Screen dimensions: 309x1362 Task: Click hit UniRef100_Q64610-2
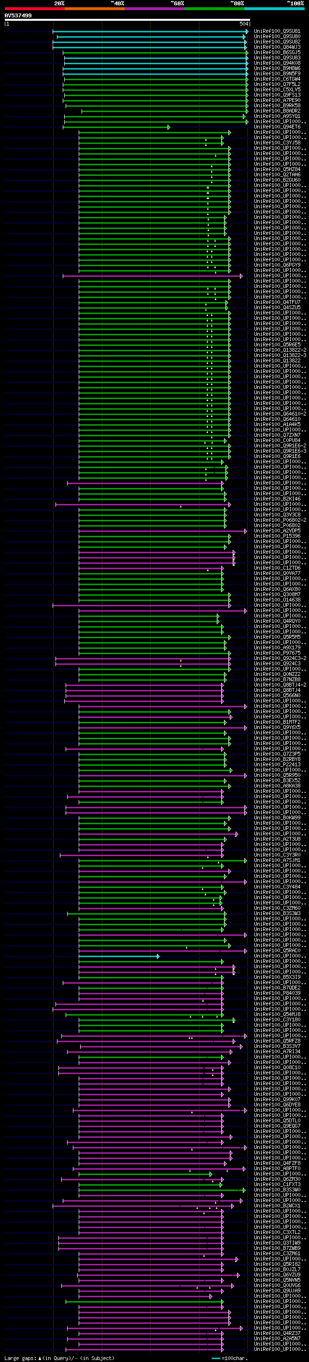(x=280, y=414)
